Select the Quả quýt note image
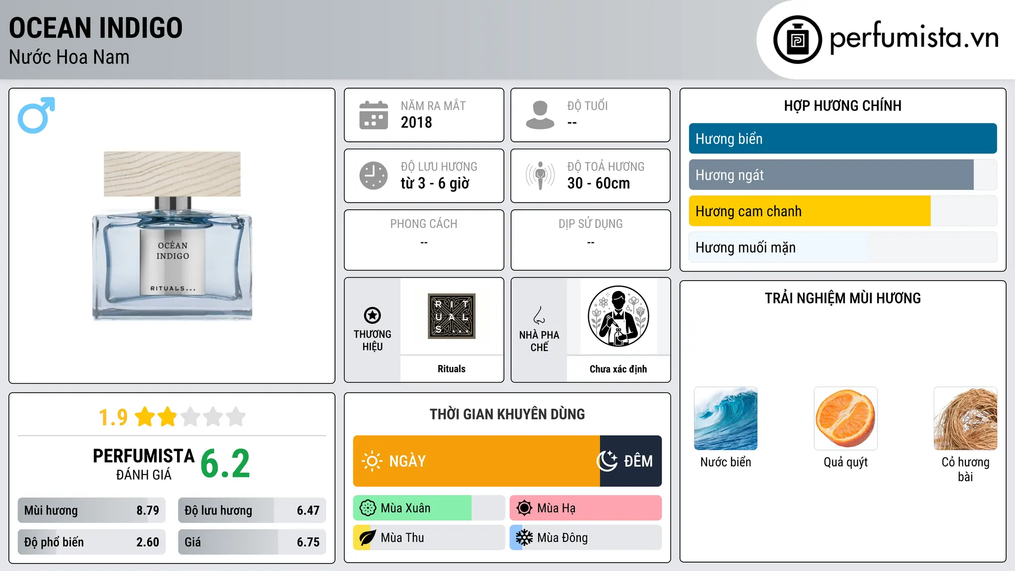Viewport: 1015px width, 571px height. [x=846, y=419]
